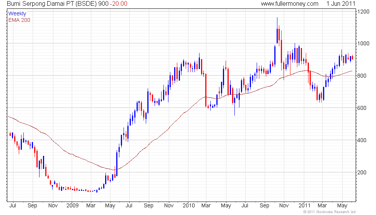Image resolution: width=376 pixels, height=215 pixels.
Task: Click the first 'Jul' label on time axis
Action: tap(13, 205)
